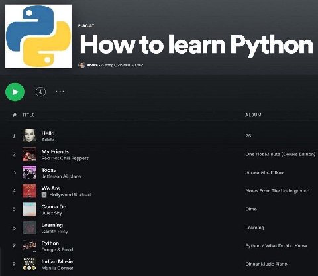Image resolution: width=318 pixels, height=276 pixels.
Task: Click the Gonna Do album art thumbnail
Action: pyautogui.click(x=29, y=209)
